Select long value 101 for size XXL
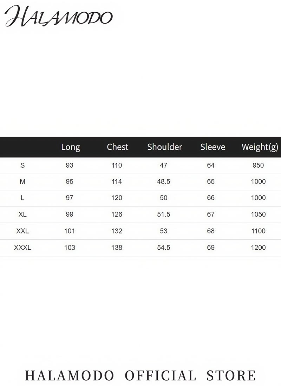This screenshot has height=386, width=281. click(x=70, y=231)
